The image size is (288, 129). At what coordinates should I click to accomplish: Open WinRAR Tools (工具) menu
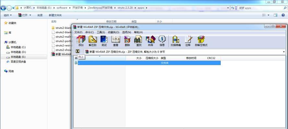coord(101,32)
